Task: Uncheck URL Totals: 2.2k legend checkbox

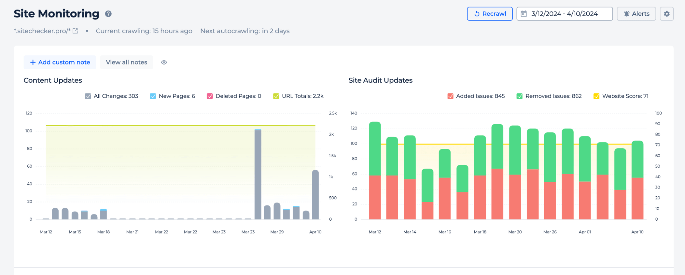Action: pos(276,96)
